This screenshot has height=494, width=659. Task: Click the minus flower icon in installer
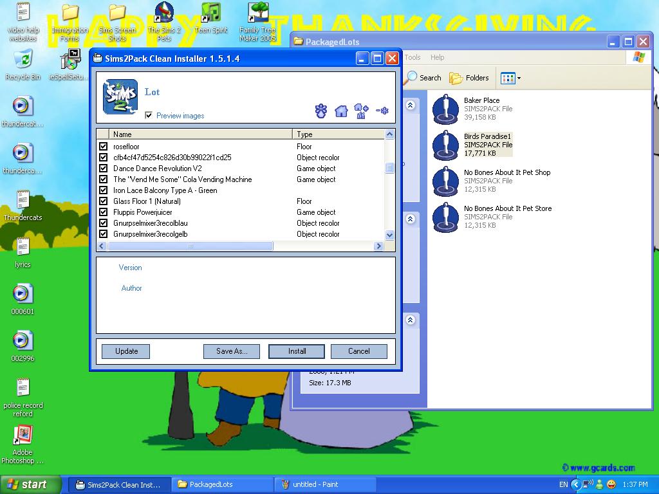point(382,111)
